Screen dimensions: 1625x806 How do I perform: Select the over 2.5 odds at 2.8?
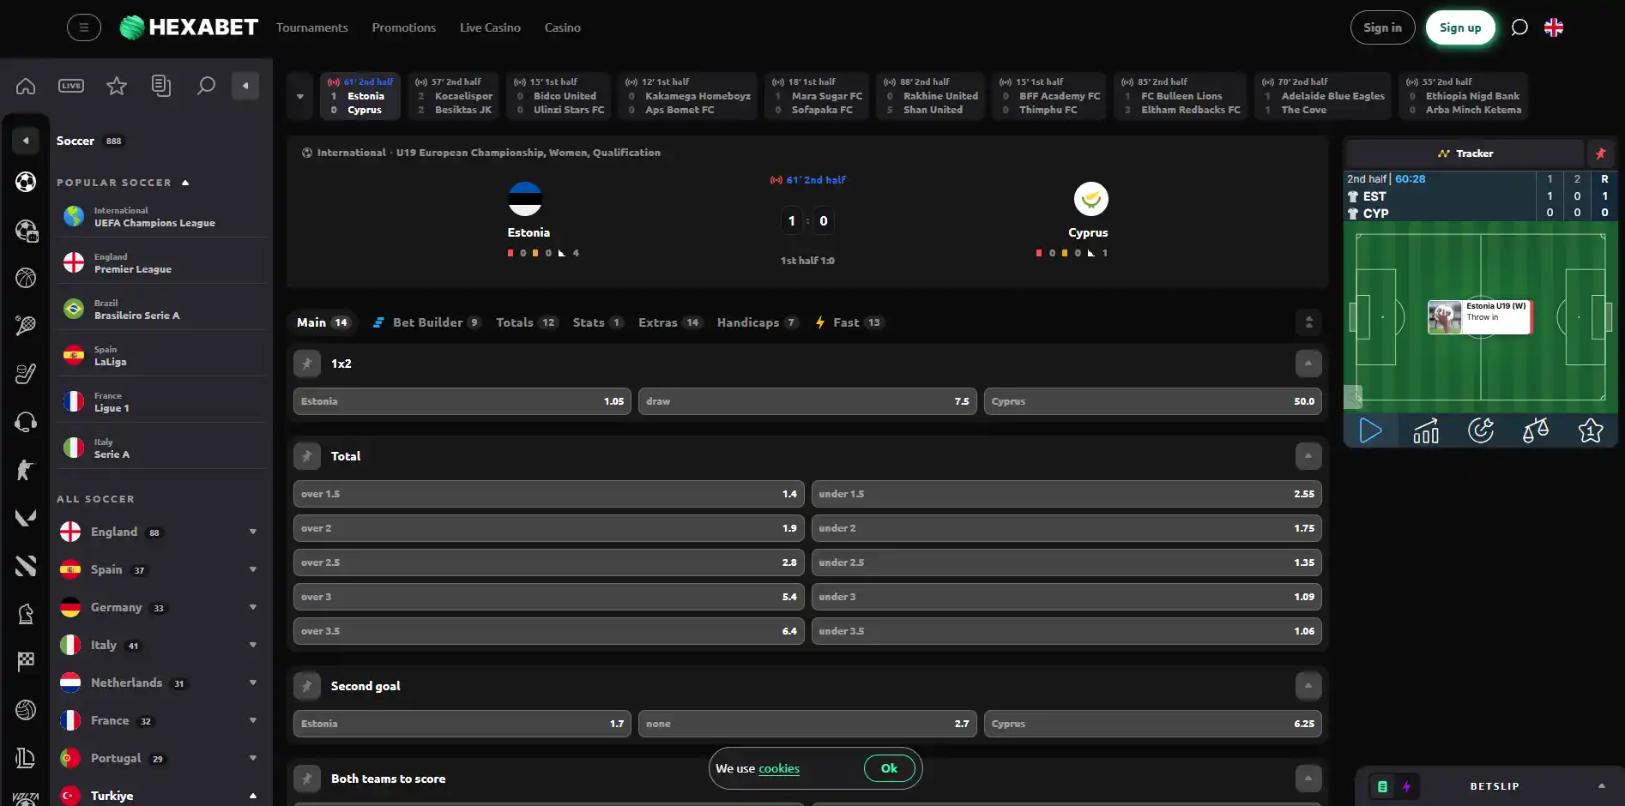tap(549, 562)
